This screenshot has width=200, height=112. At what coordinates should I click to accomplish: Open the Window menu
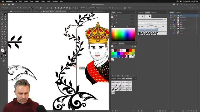pyautogui.click(x=55, y=1)
